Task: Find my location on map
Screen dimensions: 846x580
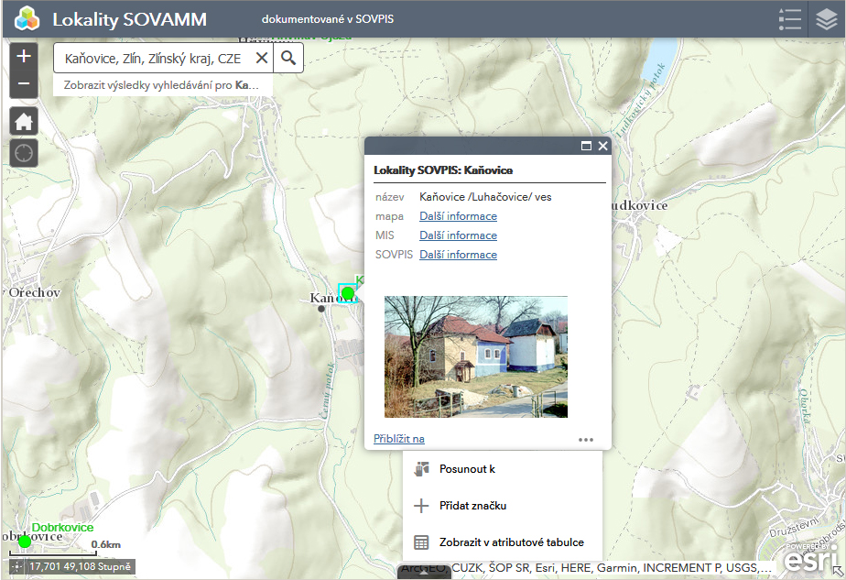Action: point(24,152)
